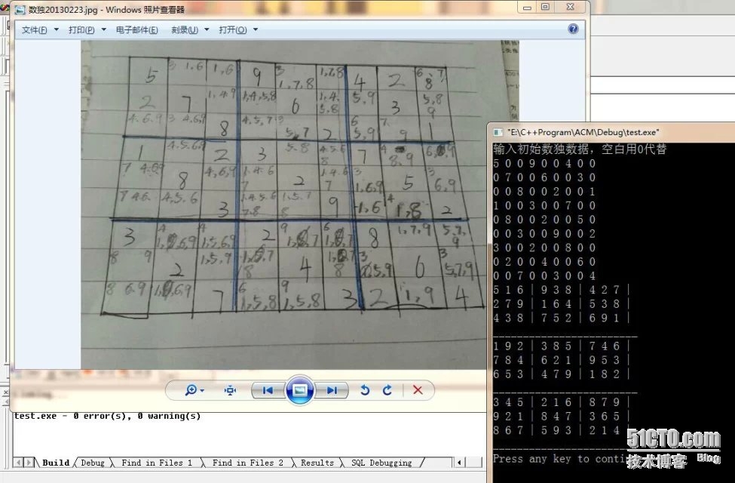Click the console title 'E:\C++Program\ACM\Debug\test.exe'

point(583,133)
